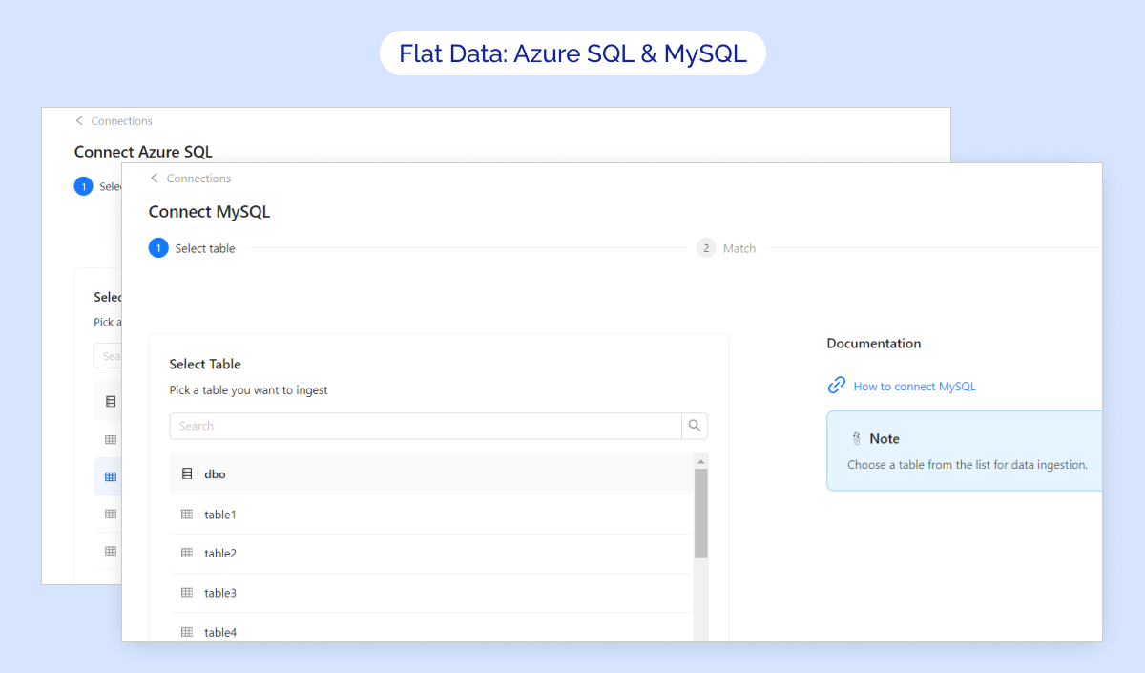The width and height of the screenshot is (1145, 673).
Task: Open How to connect MySQL link
Action: tap(914, 387)
